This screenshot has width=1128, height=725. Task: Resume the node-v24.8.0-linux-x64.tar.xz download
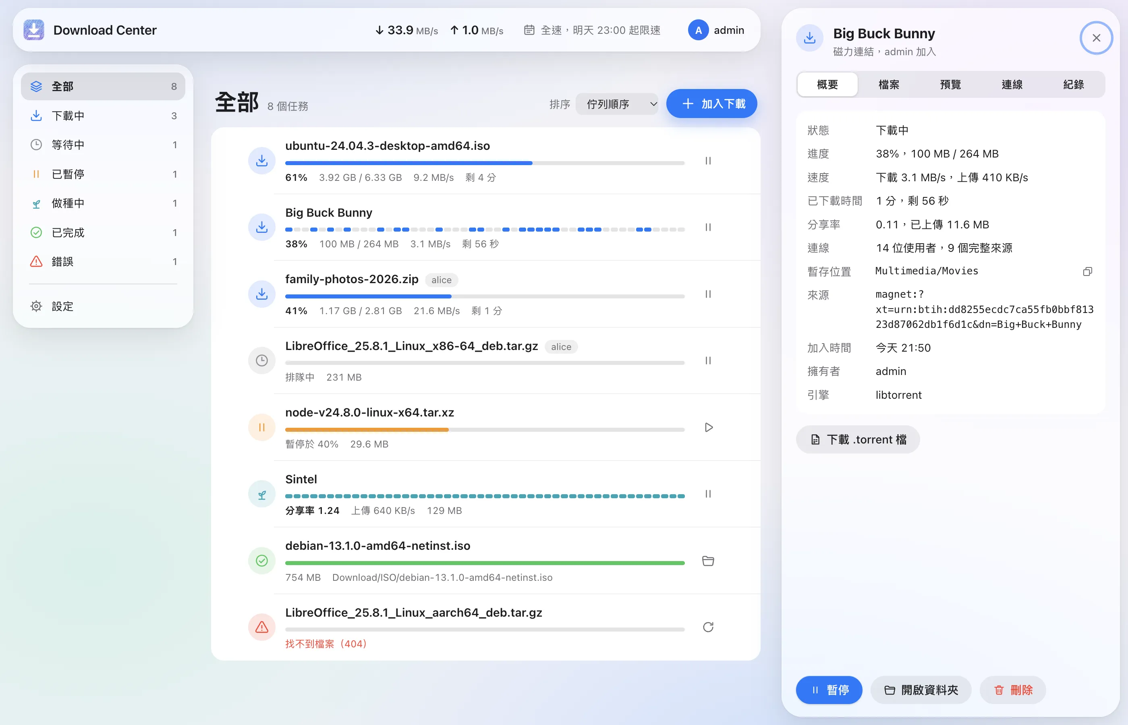pos(708,427)
